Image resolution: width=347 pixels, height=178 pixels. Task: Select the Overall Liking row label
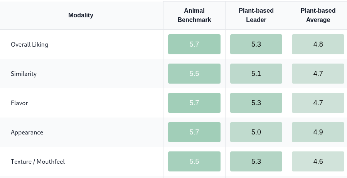click(29, 44)
